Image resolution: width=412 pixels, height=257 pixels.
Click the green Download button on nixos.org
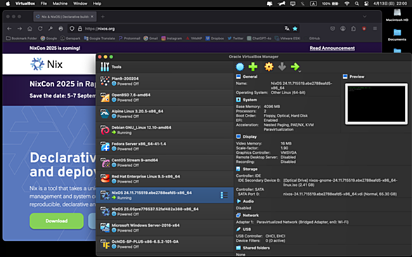click(x=56, y=220)
